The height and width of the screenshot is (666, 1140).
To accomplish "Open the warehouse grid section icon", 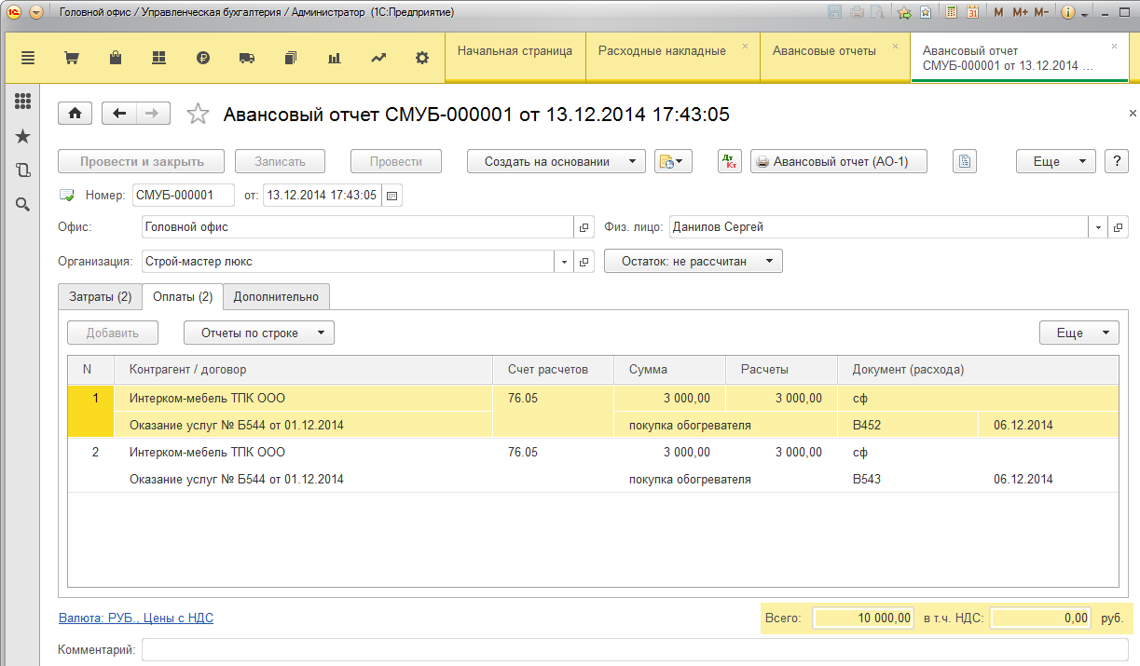I will tap(158, 58).
